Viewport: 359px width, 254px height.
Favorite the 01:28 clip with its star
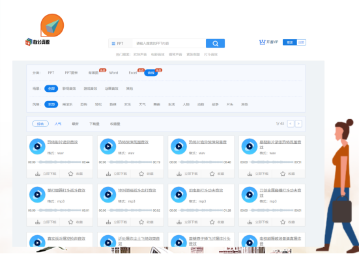(212, 222)
